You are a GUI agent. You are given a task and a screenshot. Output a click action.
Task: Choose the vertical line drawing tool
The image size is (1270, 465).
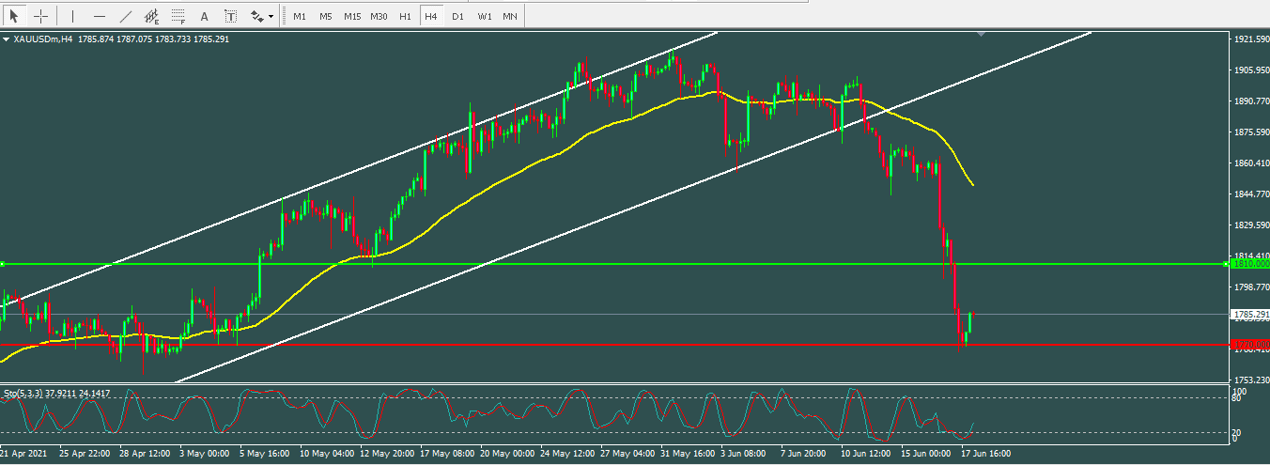[73, 16]
